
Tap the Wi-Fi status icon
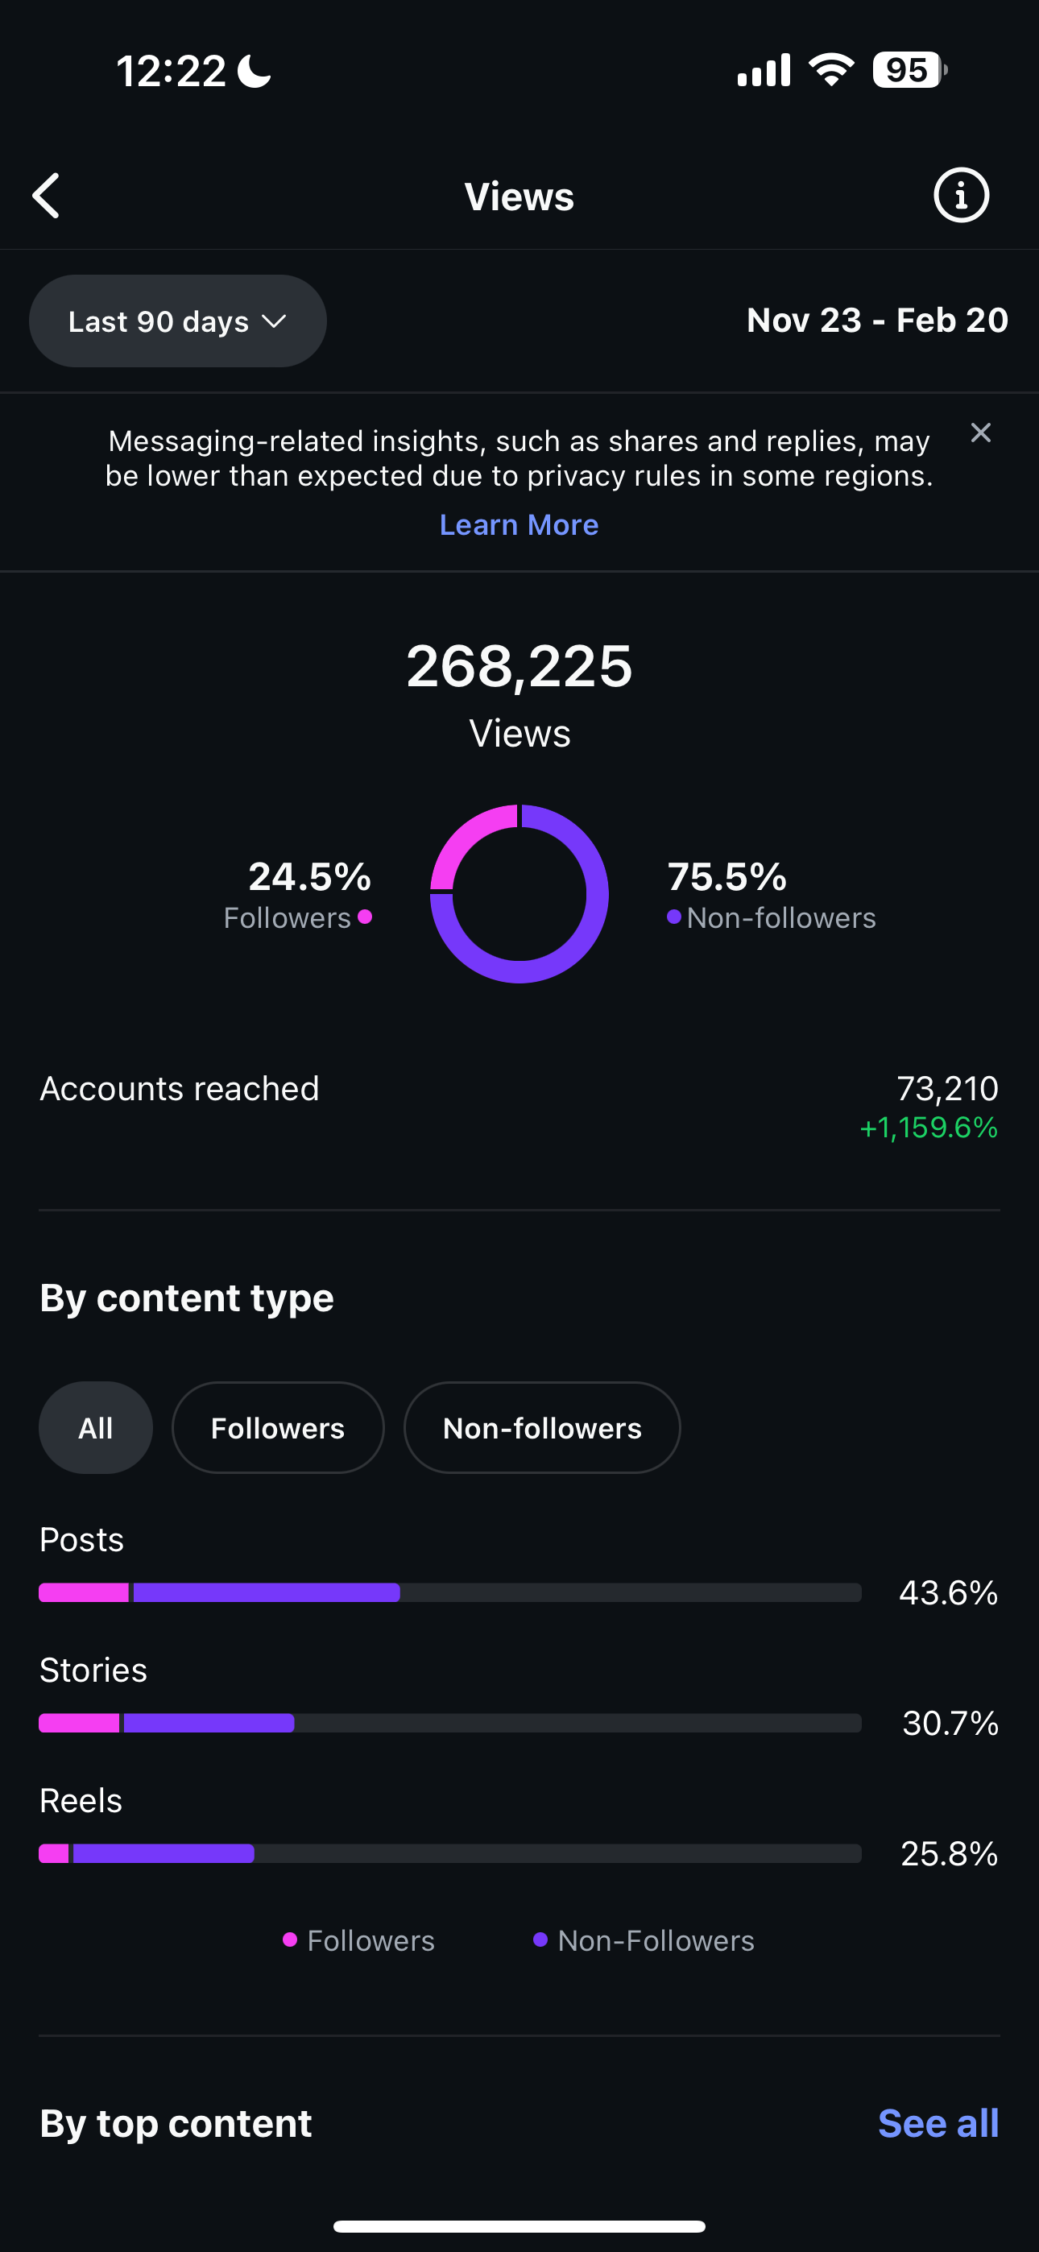pyautogui.click(x=831, y=70)
